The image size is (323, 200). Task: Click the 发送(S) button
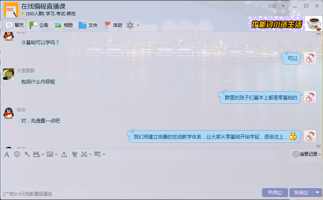301,192
